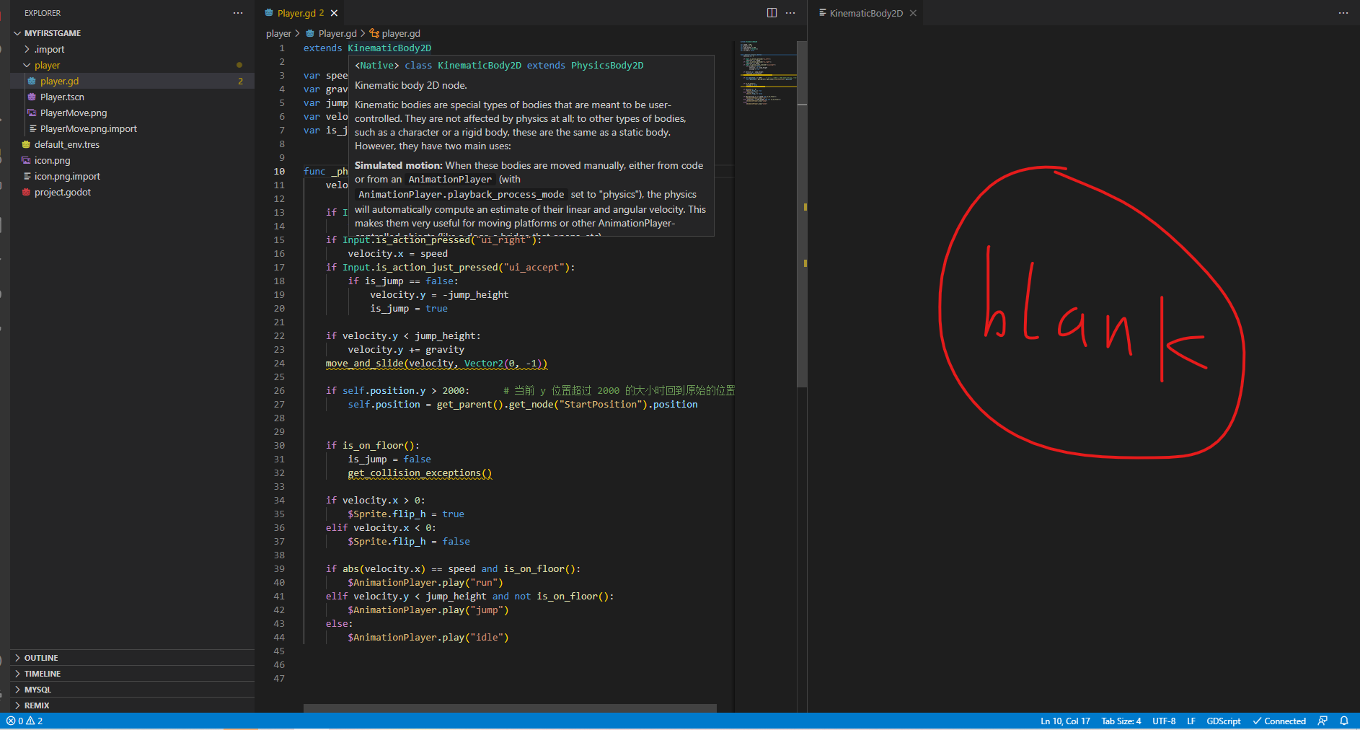
Task: Select the Player.tscn scene file
Action: [63, 97]
